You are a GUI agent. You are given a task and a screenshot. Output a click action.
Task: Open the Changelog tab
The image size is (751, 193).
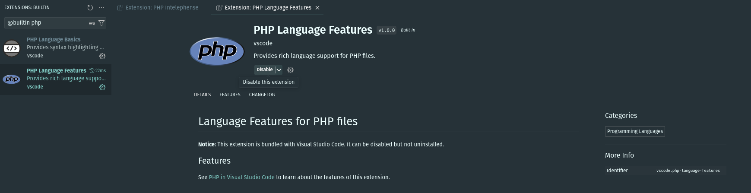point(262,95)
